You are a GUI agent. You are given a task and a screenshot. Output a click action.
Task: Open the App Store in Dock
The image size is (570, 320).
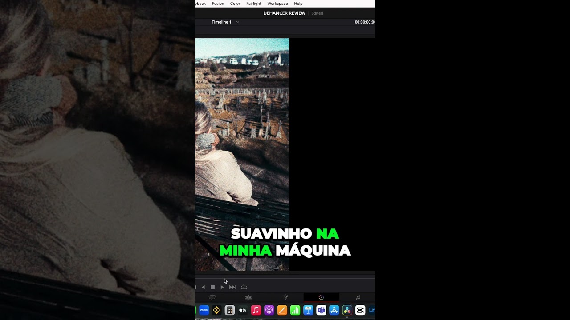[x=334, y=310]
